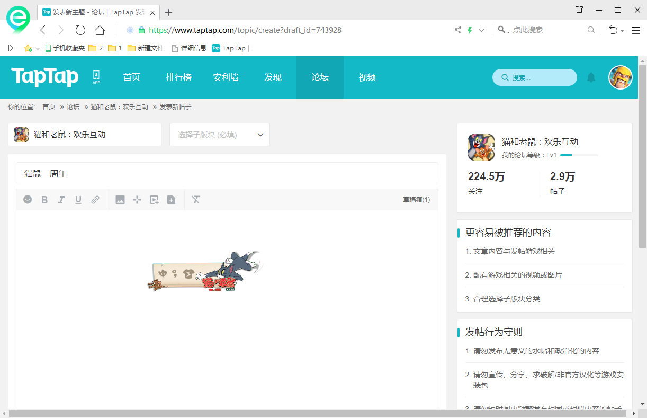
Task: Insert an image using the picture icon
Action: pyautogui.click(x=120, y=200)
